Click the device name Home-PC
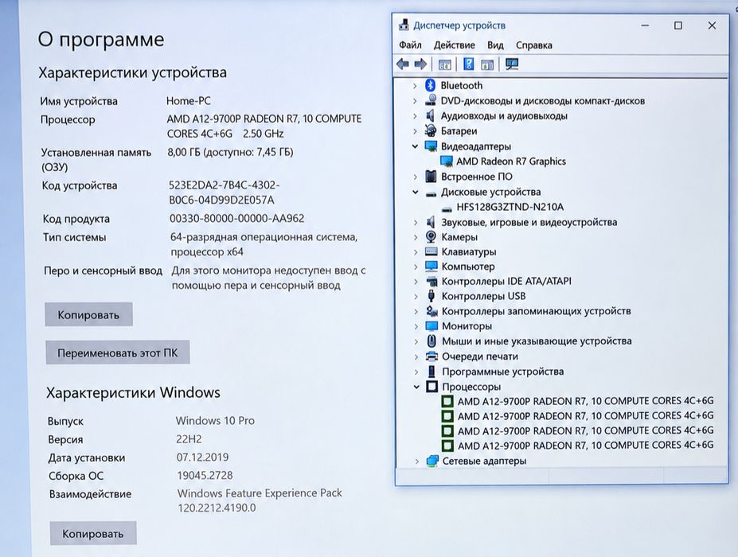The height and width of the screenshot is (557, 738). click(x=188, y=101)
